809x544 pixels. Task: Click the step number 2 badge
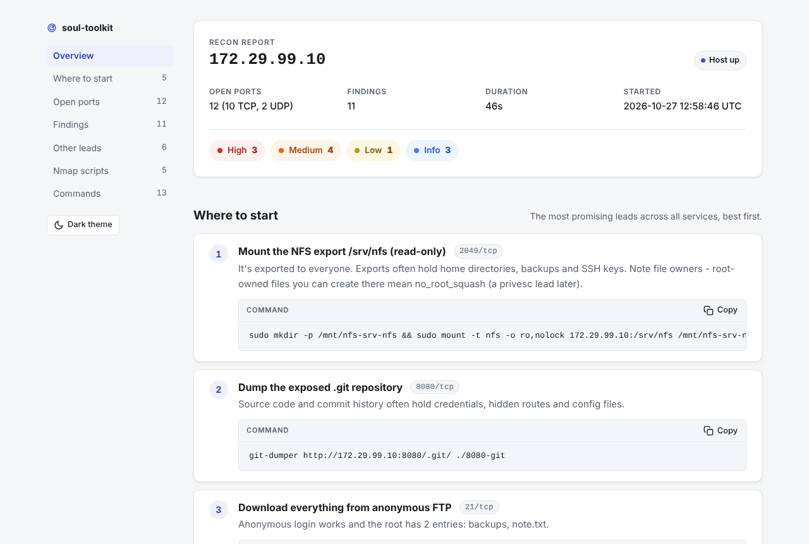point(219,390)
